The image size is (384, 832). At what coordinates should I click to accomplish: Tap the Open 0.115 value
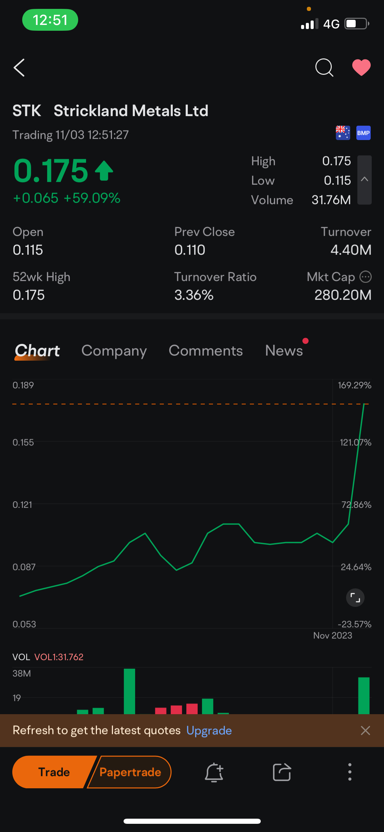click(28, 250)
